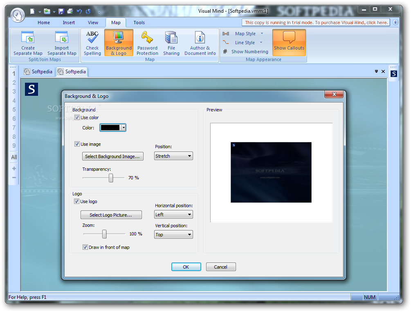Click the help info icon at top right

(395, 22)
